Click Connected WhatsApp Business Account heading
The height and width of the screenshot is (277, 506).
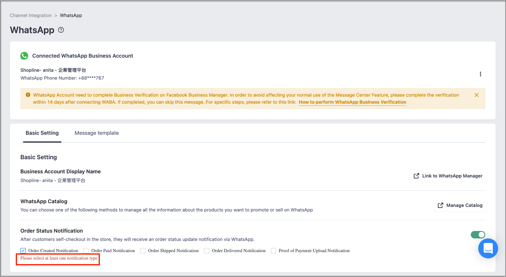point(83,56)
